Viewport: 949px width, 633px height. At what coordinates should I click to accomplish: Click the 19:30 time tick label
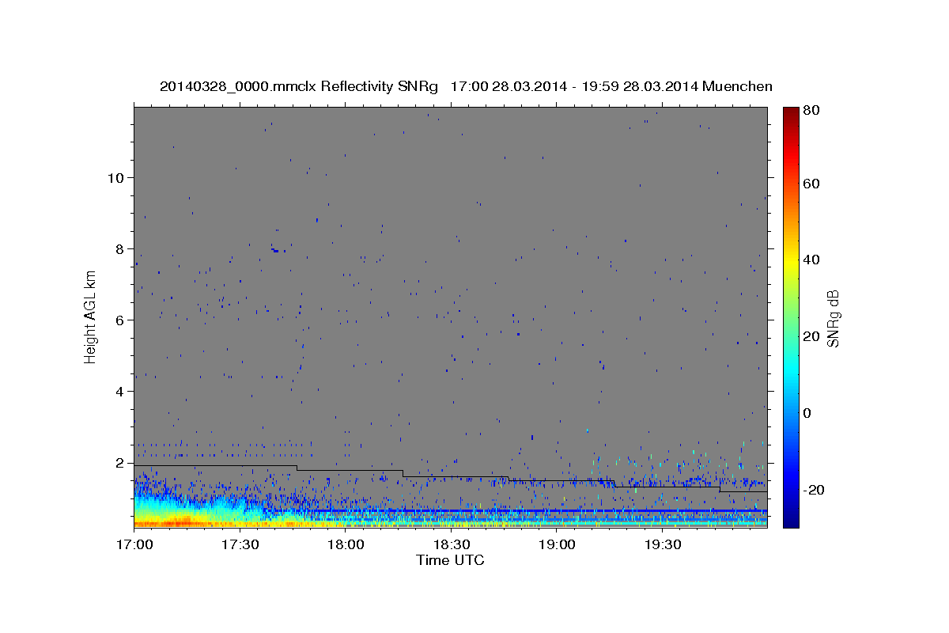pyautogui.click(x=663, y=545)
